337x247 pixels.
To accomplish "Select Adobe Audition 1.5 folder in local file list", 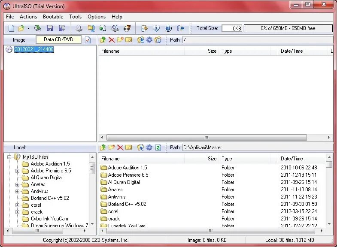I will (x=128, y=167).
